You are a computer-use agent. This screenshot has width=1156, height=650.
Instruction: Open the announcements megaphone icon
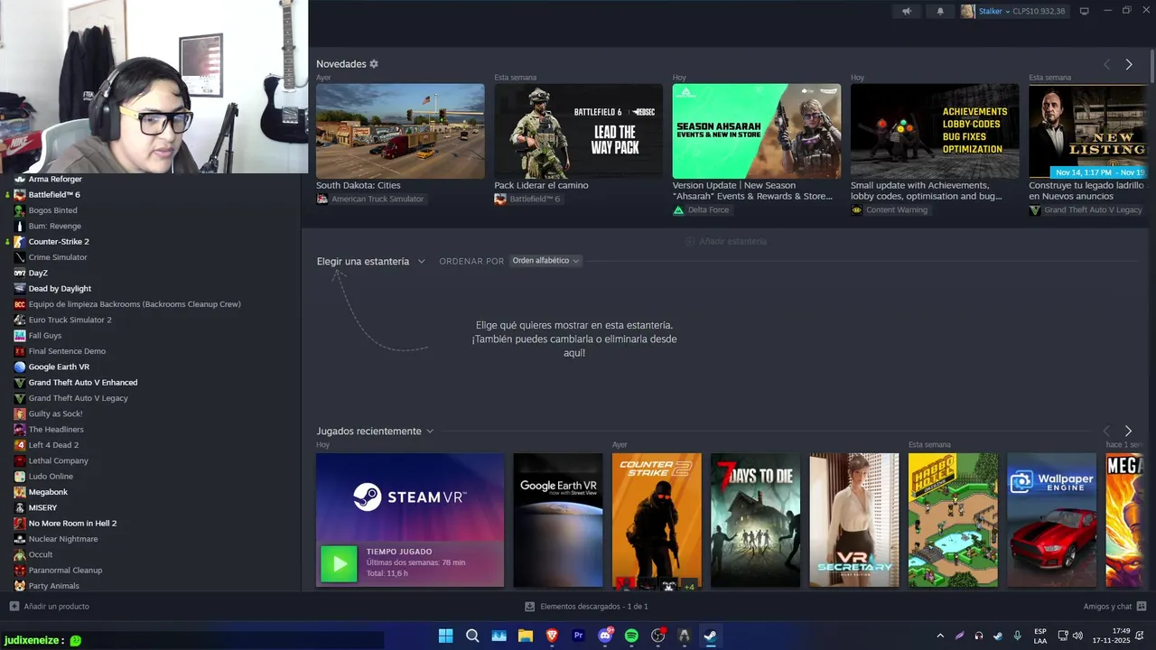[x=907, y=11]
